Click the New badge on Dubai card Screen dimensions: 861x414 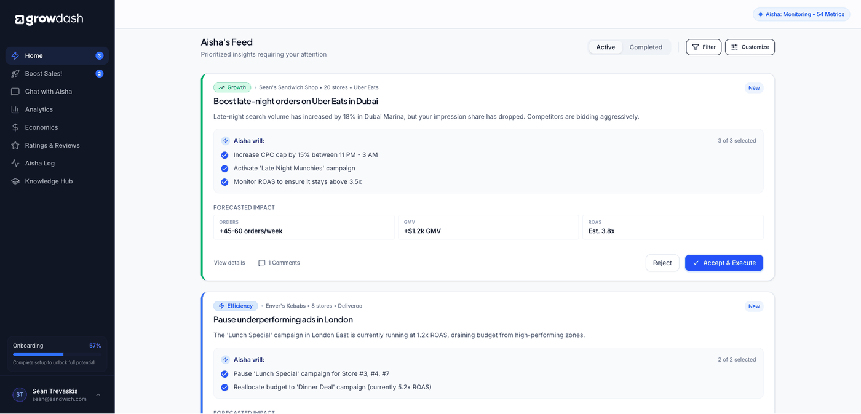click(x=754, y=87)
